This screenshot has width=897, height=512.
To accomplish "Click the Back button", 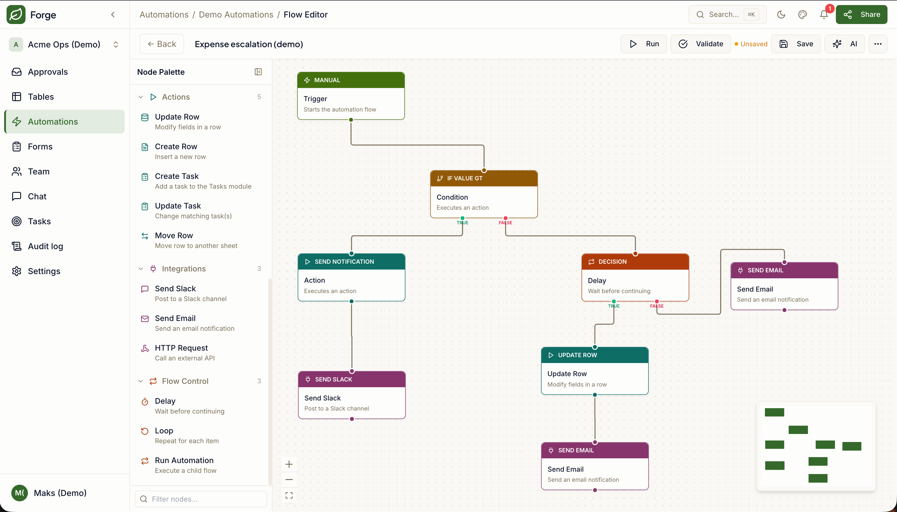I will coord(162,44).
